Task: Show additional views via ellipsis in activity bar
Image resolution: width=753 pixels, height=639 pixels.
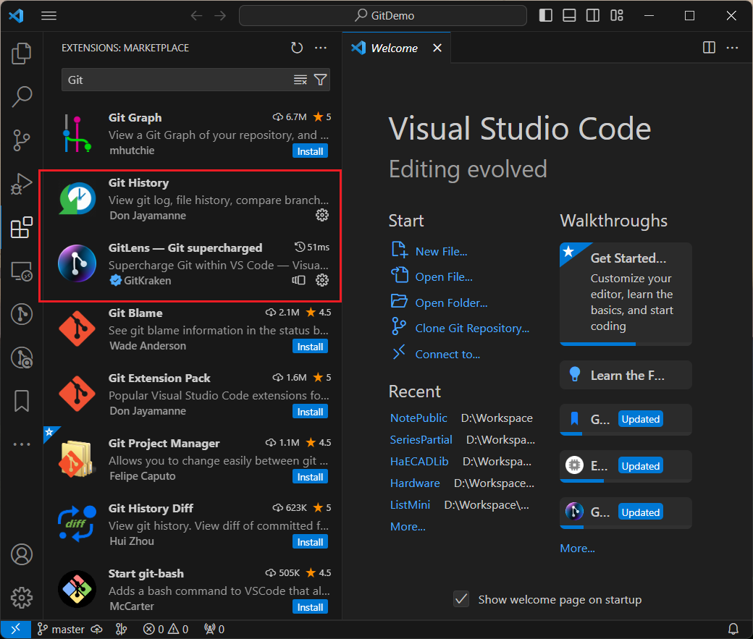Action: point(22,444)
